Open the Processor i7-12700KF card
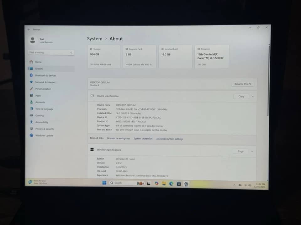301x225 pixels. tap(212, 57)
